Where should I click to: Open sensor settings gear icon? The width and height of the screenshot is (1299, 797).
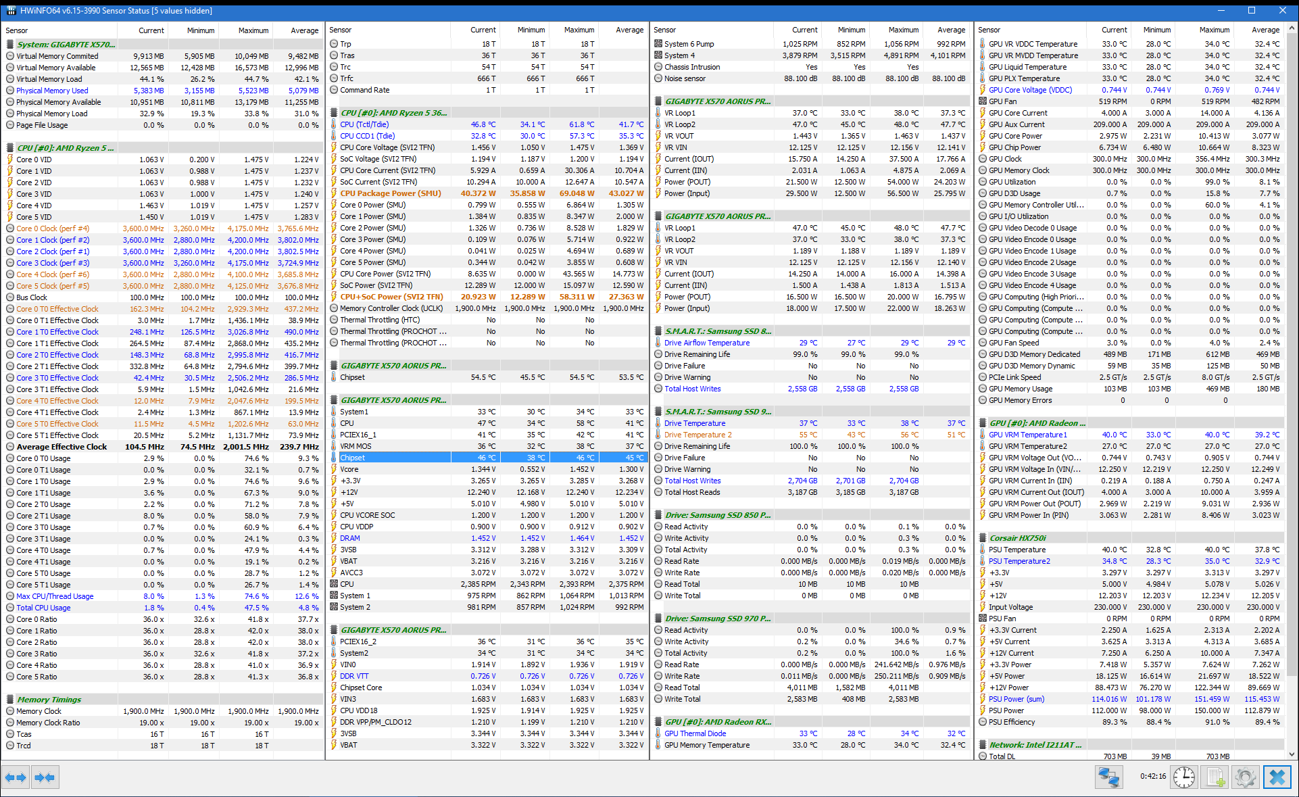pos(1246,777)
